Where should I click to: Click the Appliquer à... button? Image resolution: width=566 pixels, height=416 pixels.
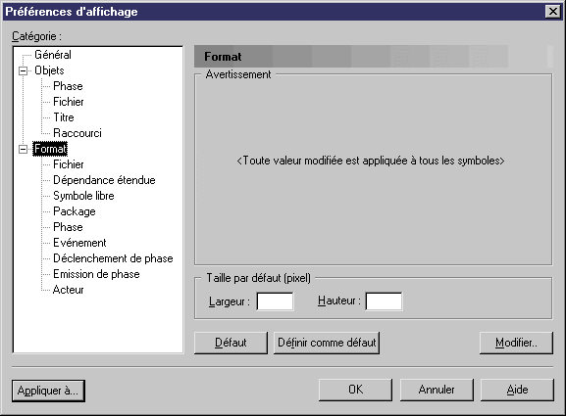click(48, 391)
